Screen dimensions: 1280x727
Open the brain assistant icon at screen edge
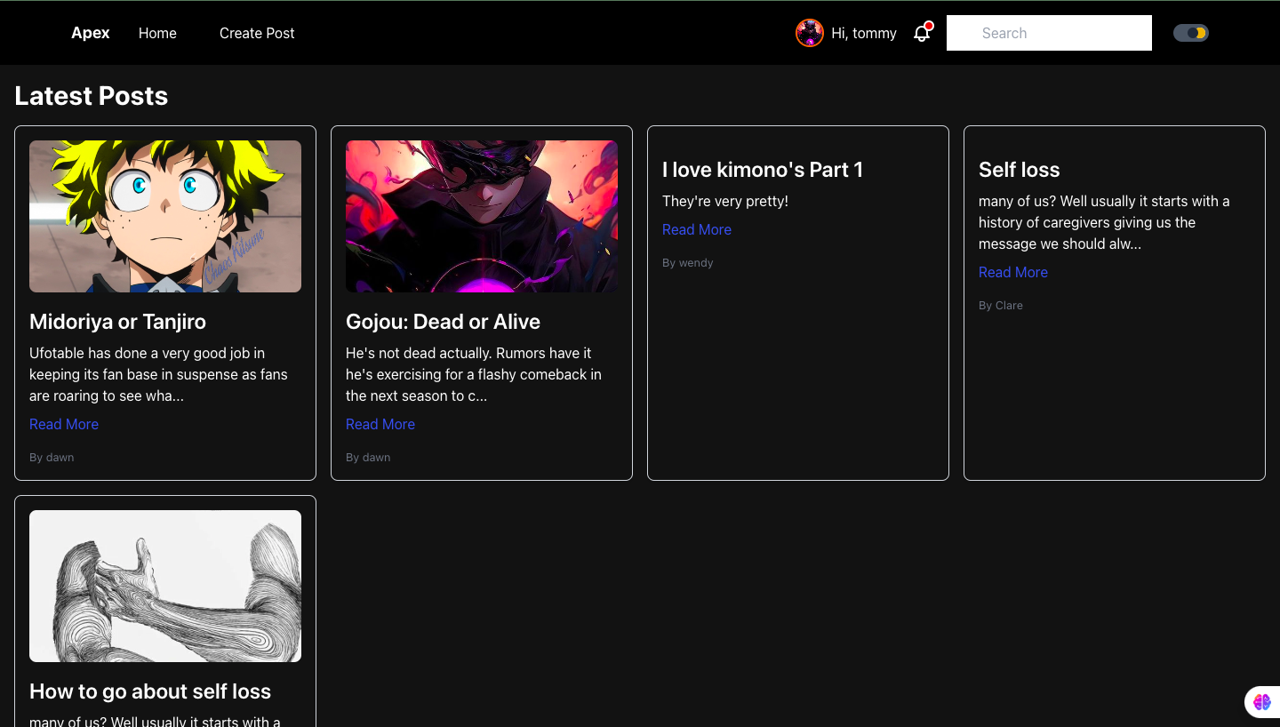1262,702
